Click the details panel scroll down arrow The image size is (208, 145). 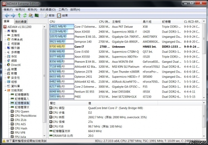204,136
